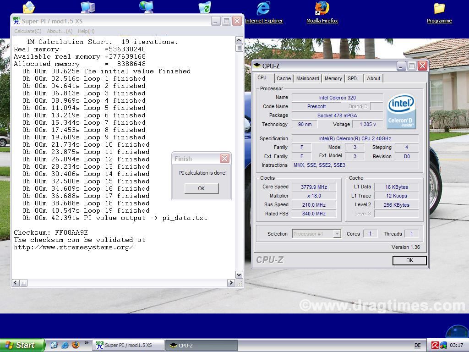This screenshot has height=352, width=469.
Task: Click the Multiplier value x 18.0
Action: coord(314,196)
